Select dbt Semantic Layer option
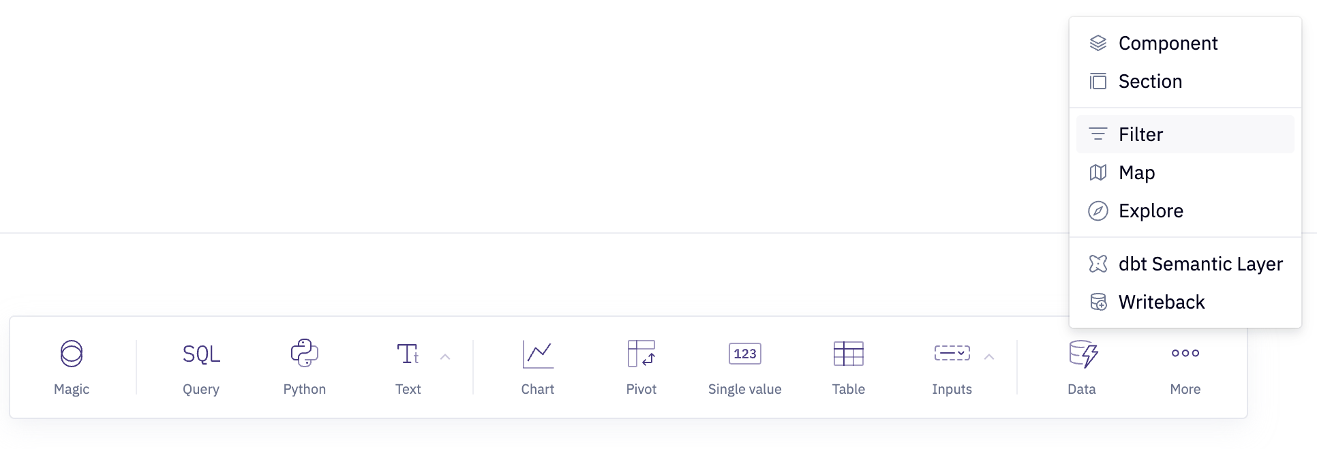The height and width of the screenshot is (449, 1317). tap(1200, 264)
